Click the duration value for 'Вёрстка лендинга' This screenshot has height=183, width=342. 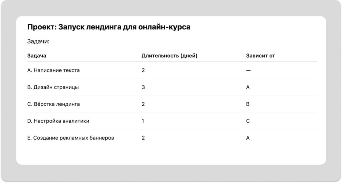(x=143, y=104)
